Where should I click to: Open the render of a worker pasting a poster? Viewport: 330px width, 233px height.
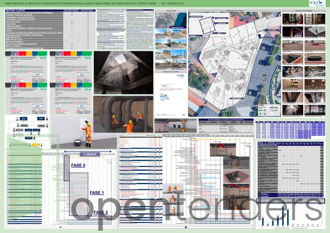coord(84,132)
